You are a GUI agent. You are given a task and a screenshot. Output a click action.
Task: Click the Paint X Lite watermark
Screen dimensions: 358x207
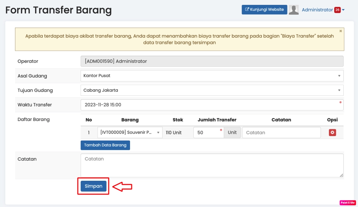point(348,202)
